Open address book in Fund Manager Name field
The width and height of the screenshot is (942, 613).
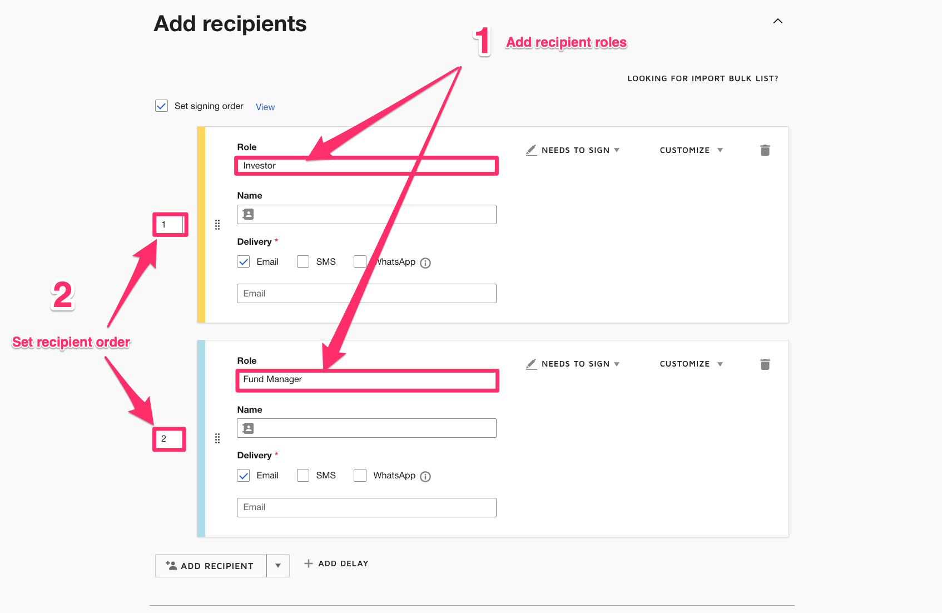[248, 428]
